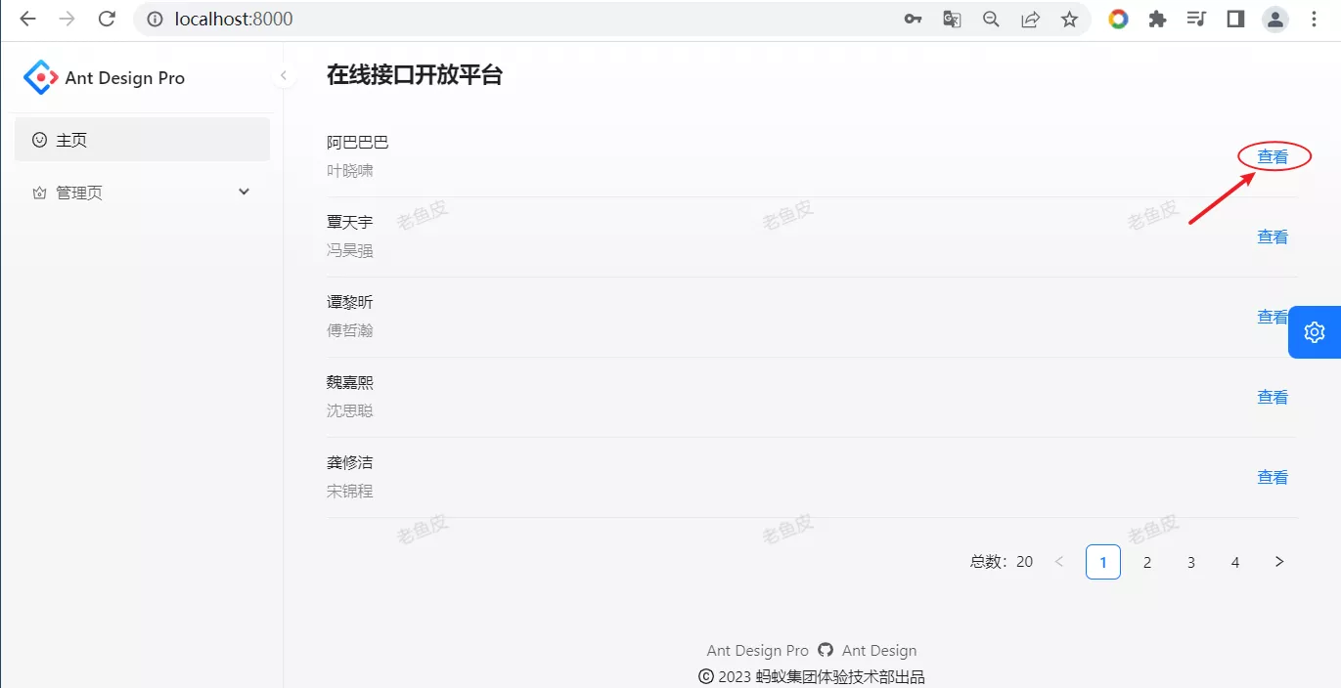Click the 管理页 dropdown chevron

245,192
